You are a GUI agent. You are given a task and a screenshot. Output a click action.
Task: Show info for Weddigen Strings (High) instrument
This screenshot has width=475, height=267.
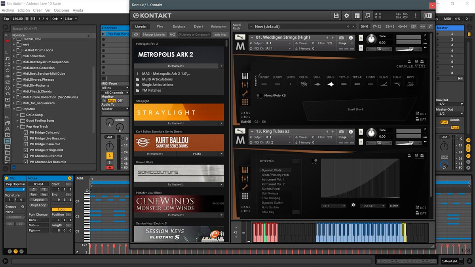point(351,38)
